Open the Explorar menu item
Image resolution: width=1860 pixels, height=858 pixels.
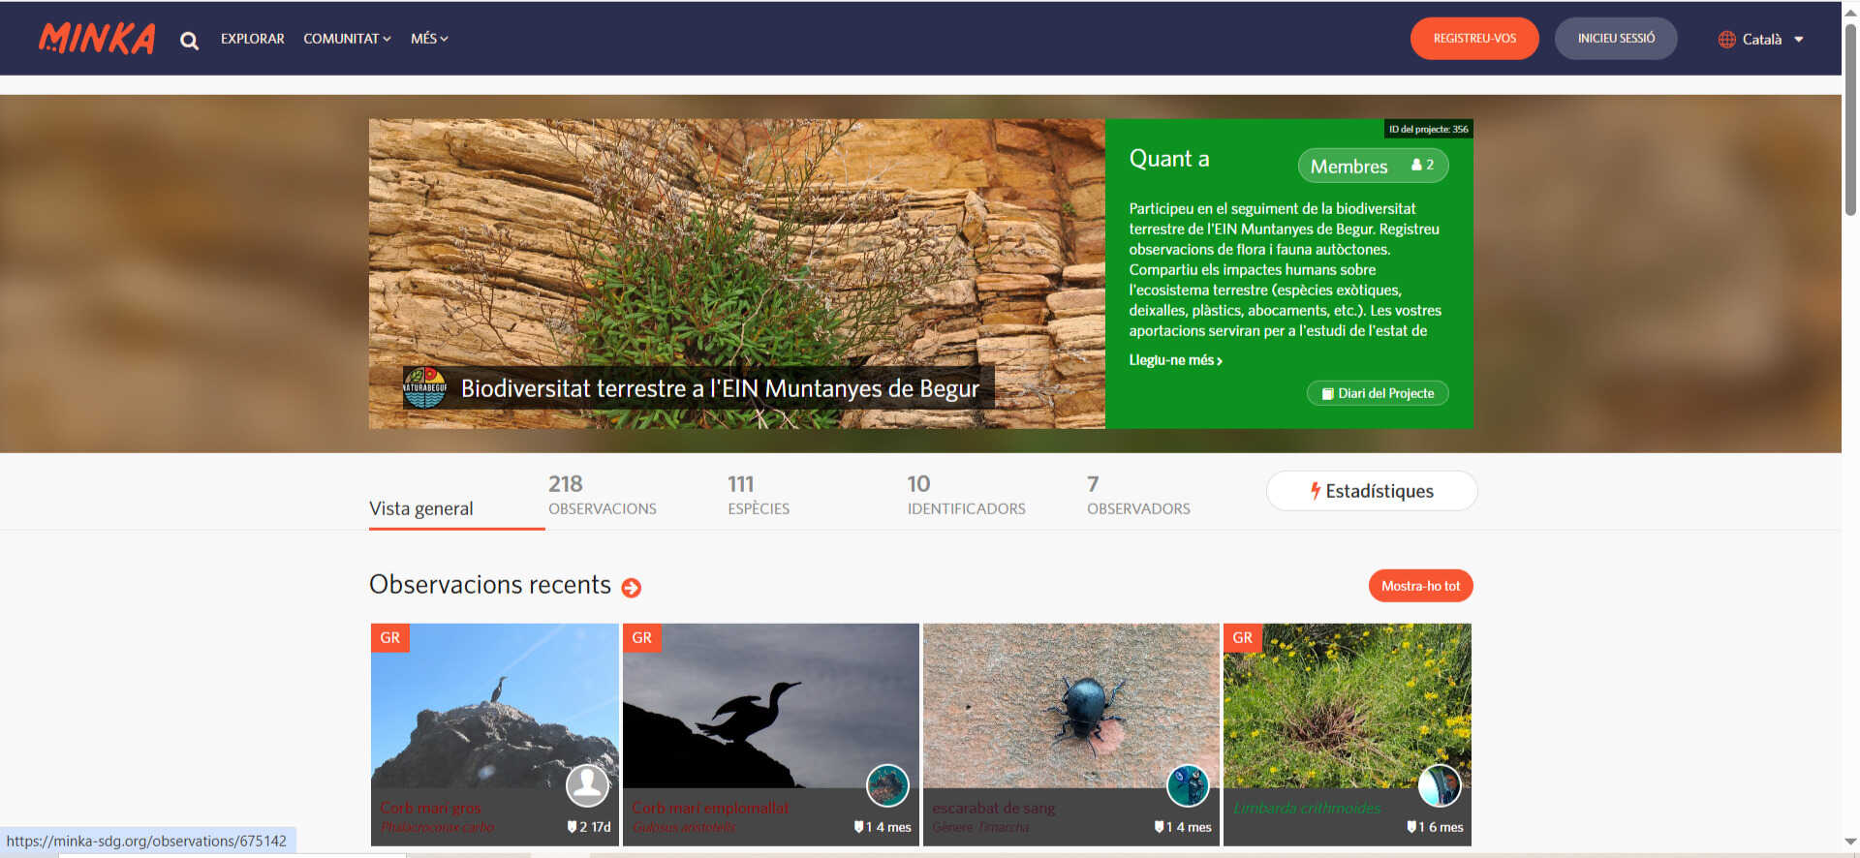(x=252, y=39)
